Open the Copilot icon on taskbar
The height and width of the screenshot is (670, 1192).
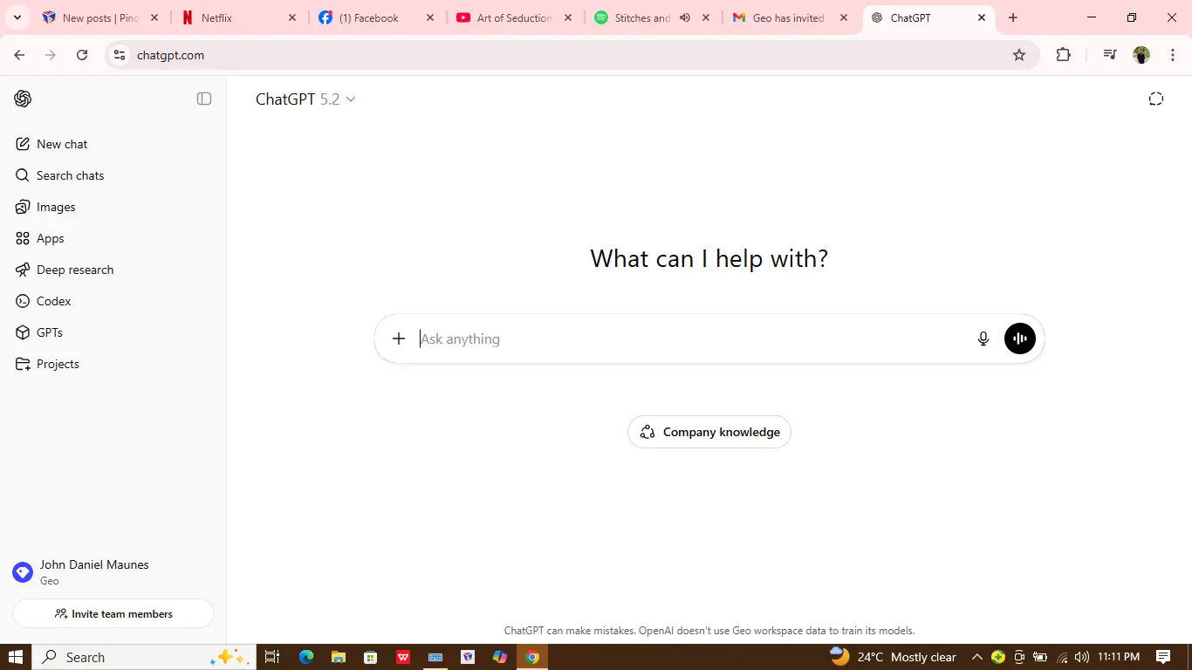[x=500, y=657]
